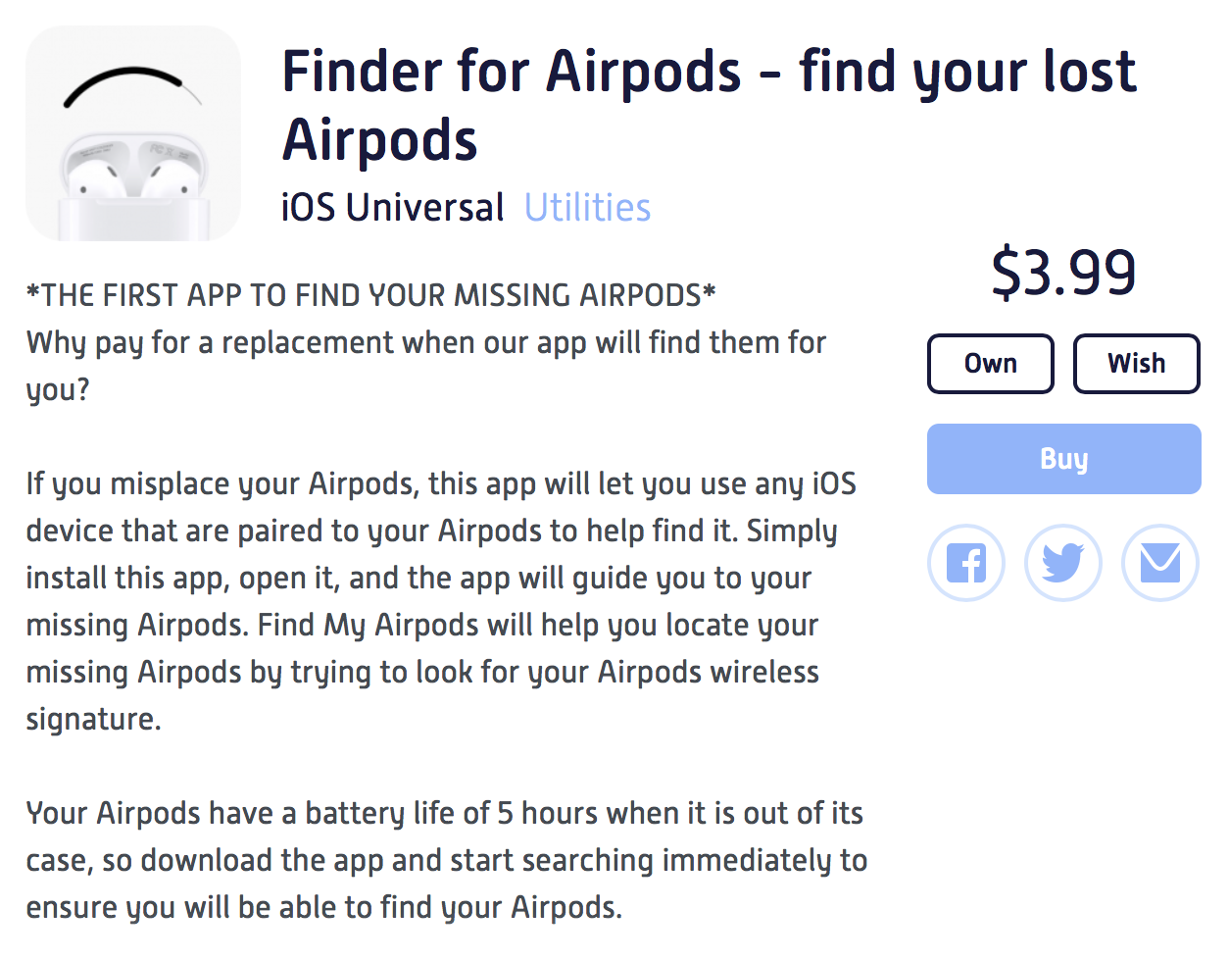Add the app to Wish list

click(1137, 364)
